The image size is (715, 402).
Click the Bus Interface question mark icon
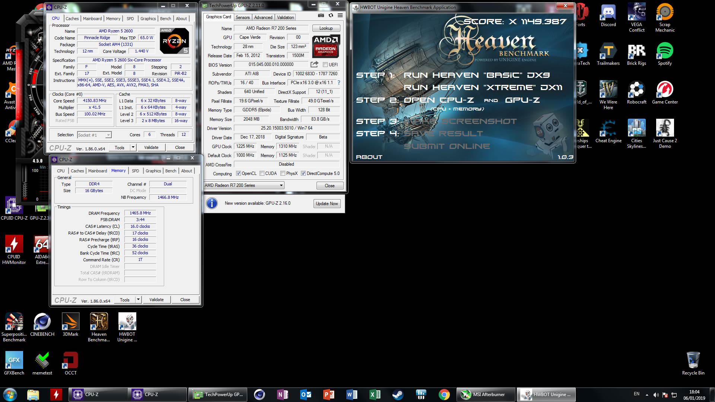pos(339,83)
